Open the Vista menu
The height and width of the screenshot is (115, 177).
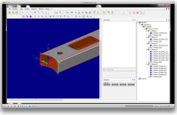(x=21, y=9)
